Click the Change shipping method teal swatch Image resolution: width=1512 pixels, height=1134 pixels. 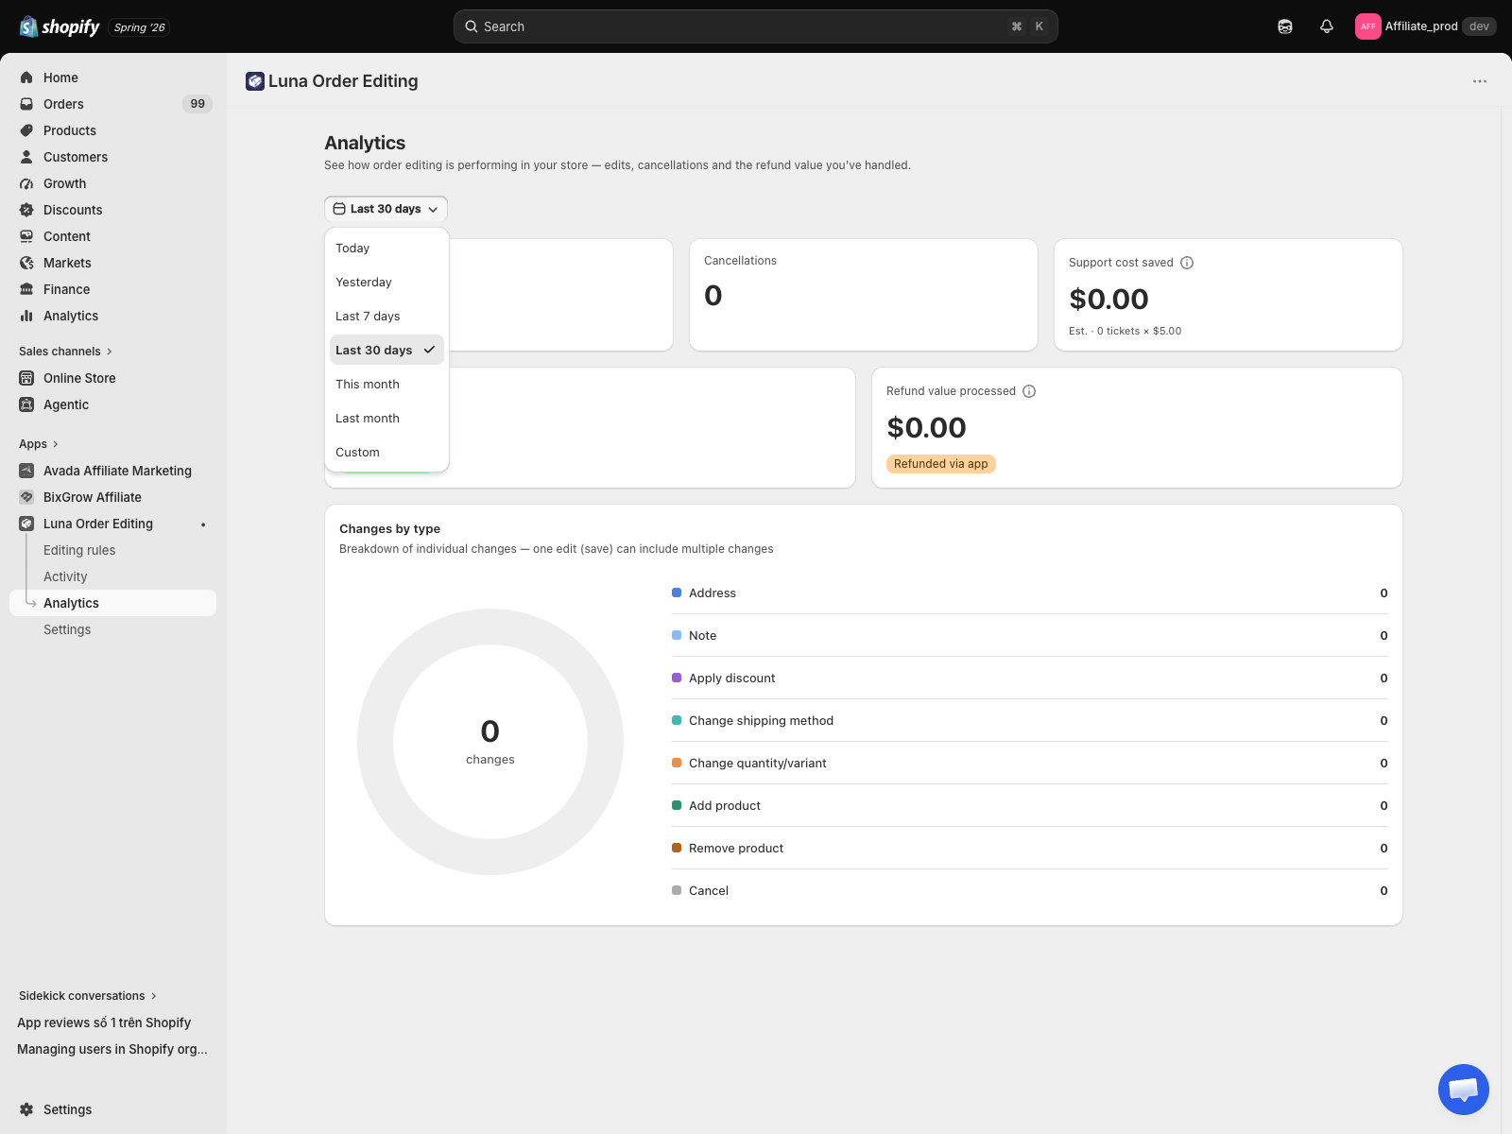(677, 720)
